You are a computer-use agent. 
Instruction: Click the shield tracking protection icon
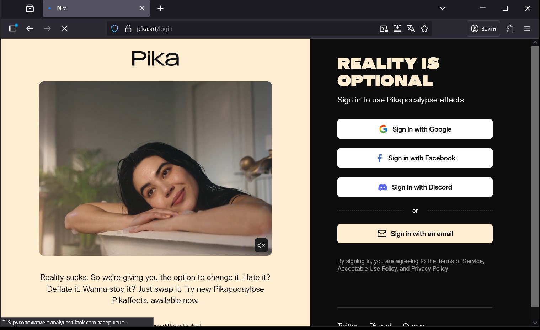click(114, 29)
